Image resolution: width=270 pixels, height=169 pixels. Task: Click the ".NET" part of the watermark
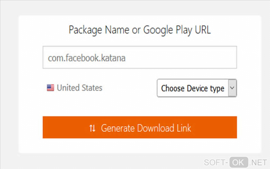point(258,162)
